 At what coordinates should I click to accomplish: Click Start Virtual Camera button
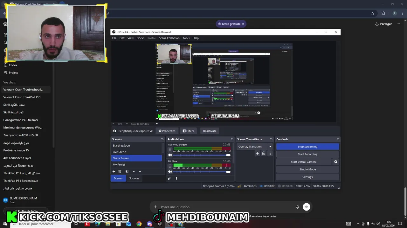[x=304, y=162]
